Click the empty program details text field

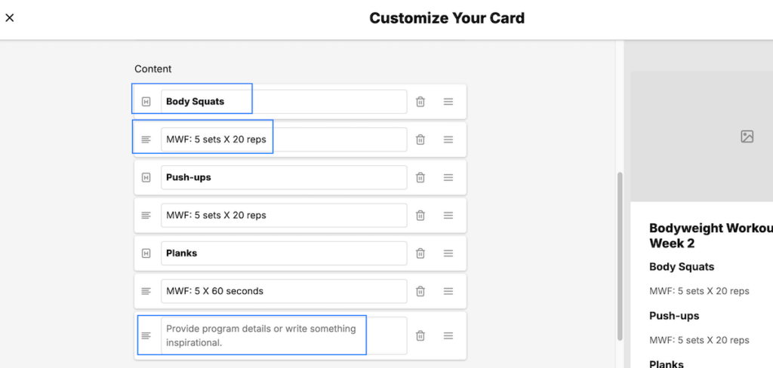[x=283, y=336]
